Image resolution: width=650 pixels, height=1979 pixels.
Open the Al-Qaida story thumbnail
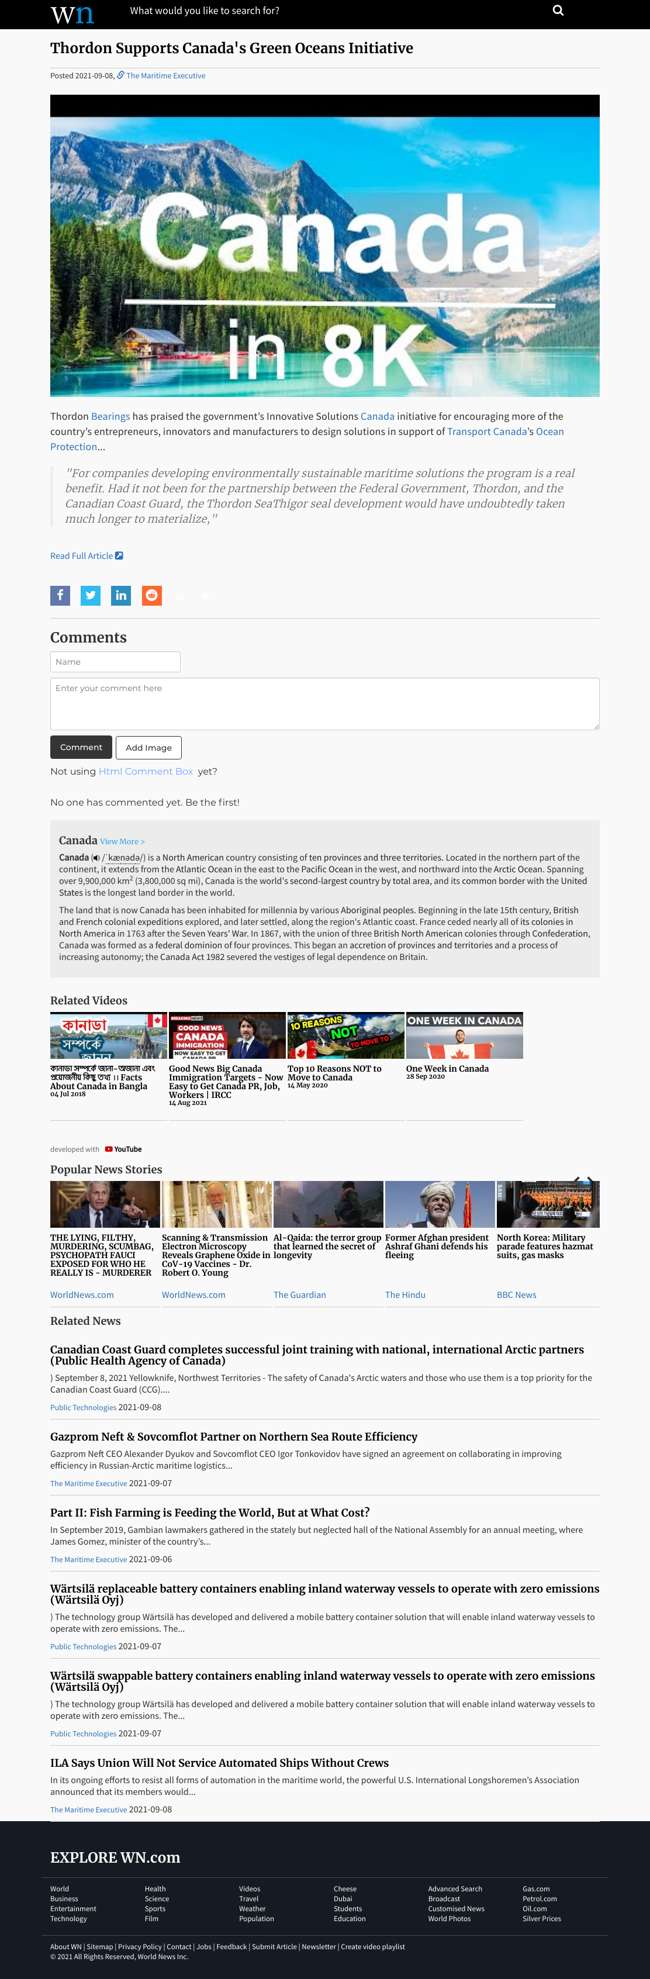click(328, 1204)
